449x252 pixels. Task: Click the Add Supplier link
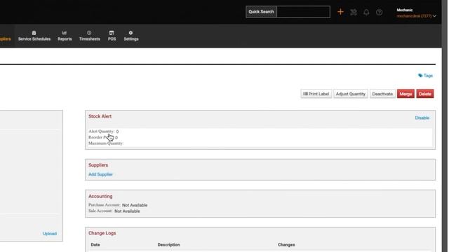pos(100,174)
